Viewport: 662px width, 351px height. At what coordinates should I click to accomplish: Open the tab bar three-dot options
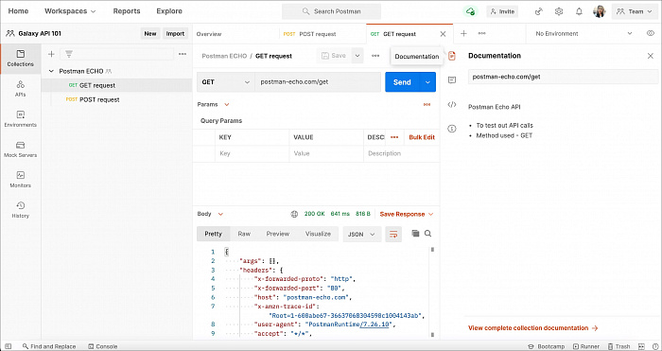(x=481, y=34)
